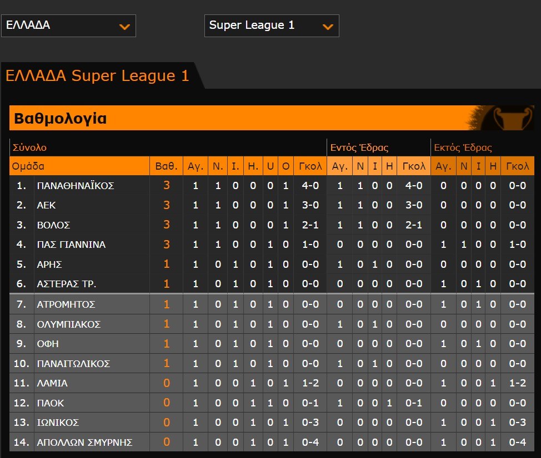Open the ΑΕΚ team link
541x458 pixels.
46,205
